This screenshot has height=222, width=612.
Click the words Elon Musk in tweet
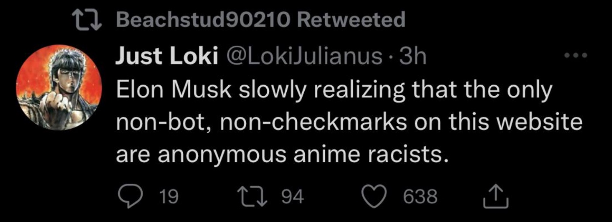tap(168, 91)
